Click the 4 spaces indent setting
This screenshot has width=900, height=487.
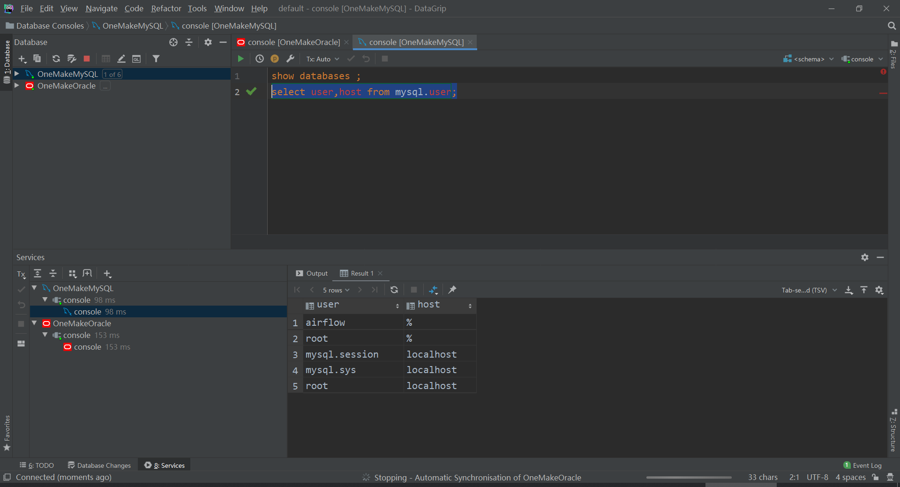click(x=850, y=477)
